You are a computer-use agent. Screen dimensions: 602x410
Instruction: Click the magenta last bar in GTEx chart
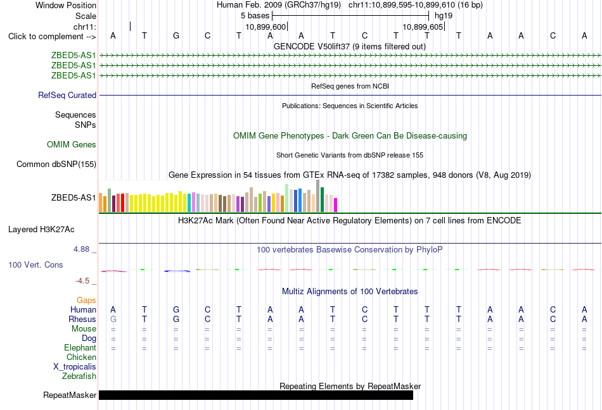336,205
